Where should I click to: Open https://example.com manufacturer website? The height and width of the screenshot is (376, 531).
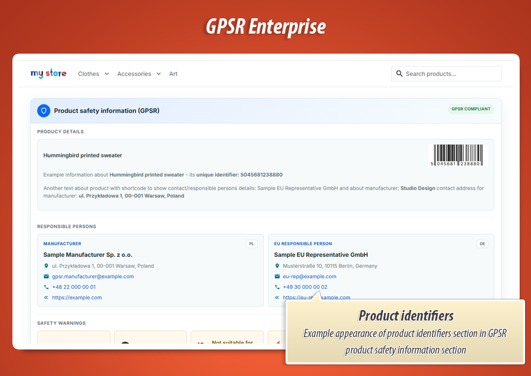pos(77,298)
